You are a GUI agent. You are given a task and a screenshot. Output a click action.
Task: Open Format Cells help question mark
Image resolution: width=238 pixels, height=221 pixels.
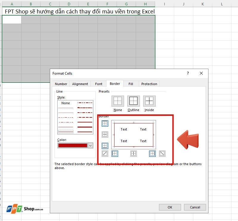(x=188, y=73)
